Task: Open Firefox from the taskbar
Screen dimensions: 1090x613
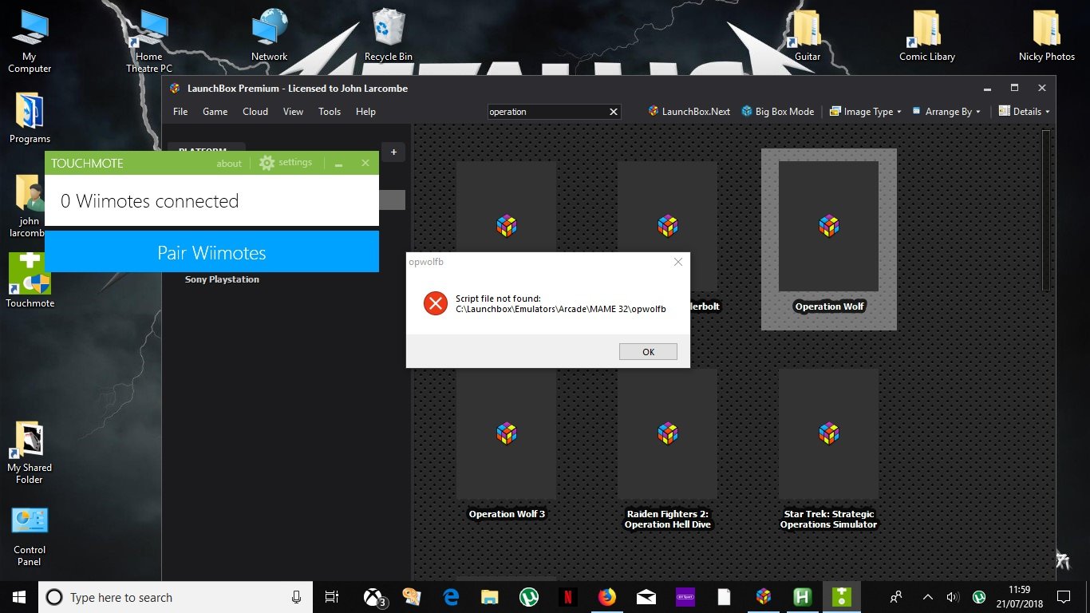Action: (x=607, y=597)
